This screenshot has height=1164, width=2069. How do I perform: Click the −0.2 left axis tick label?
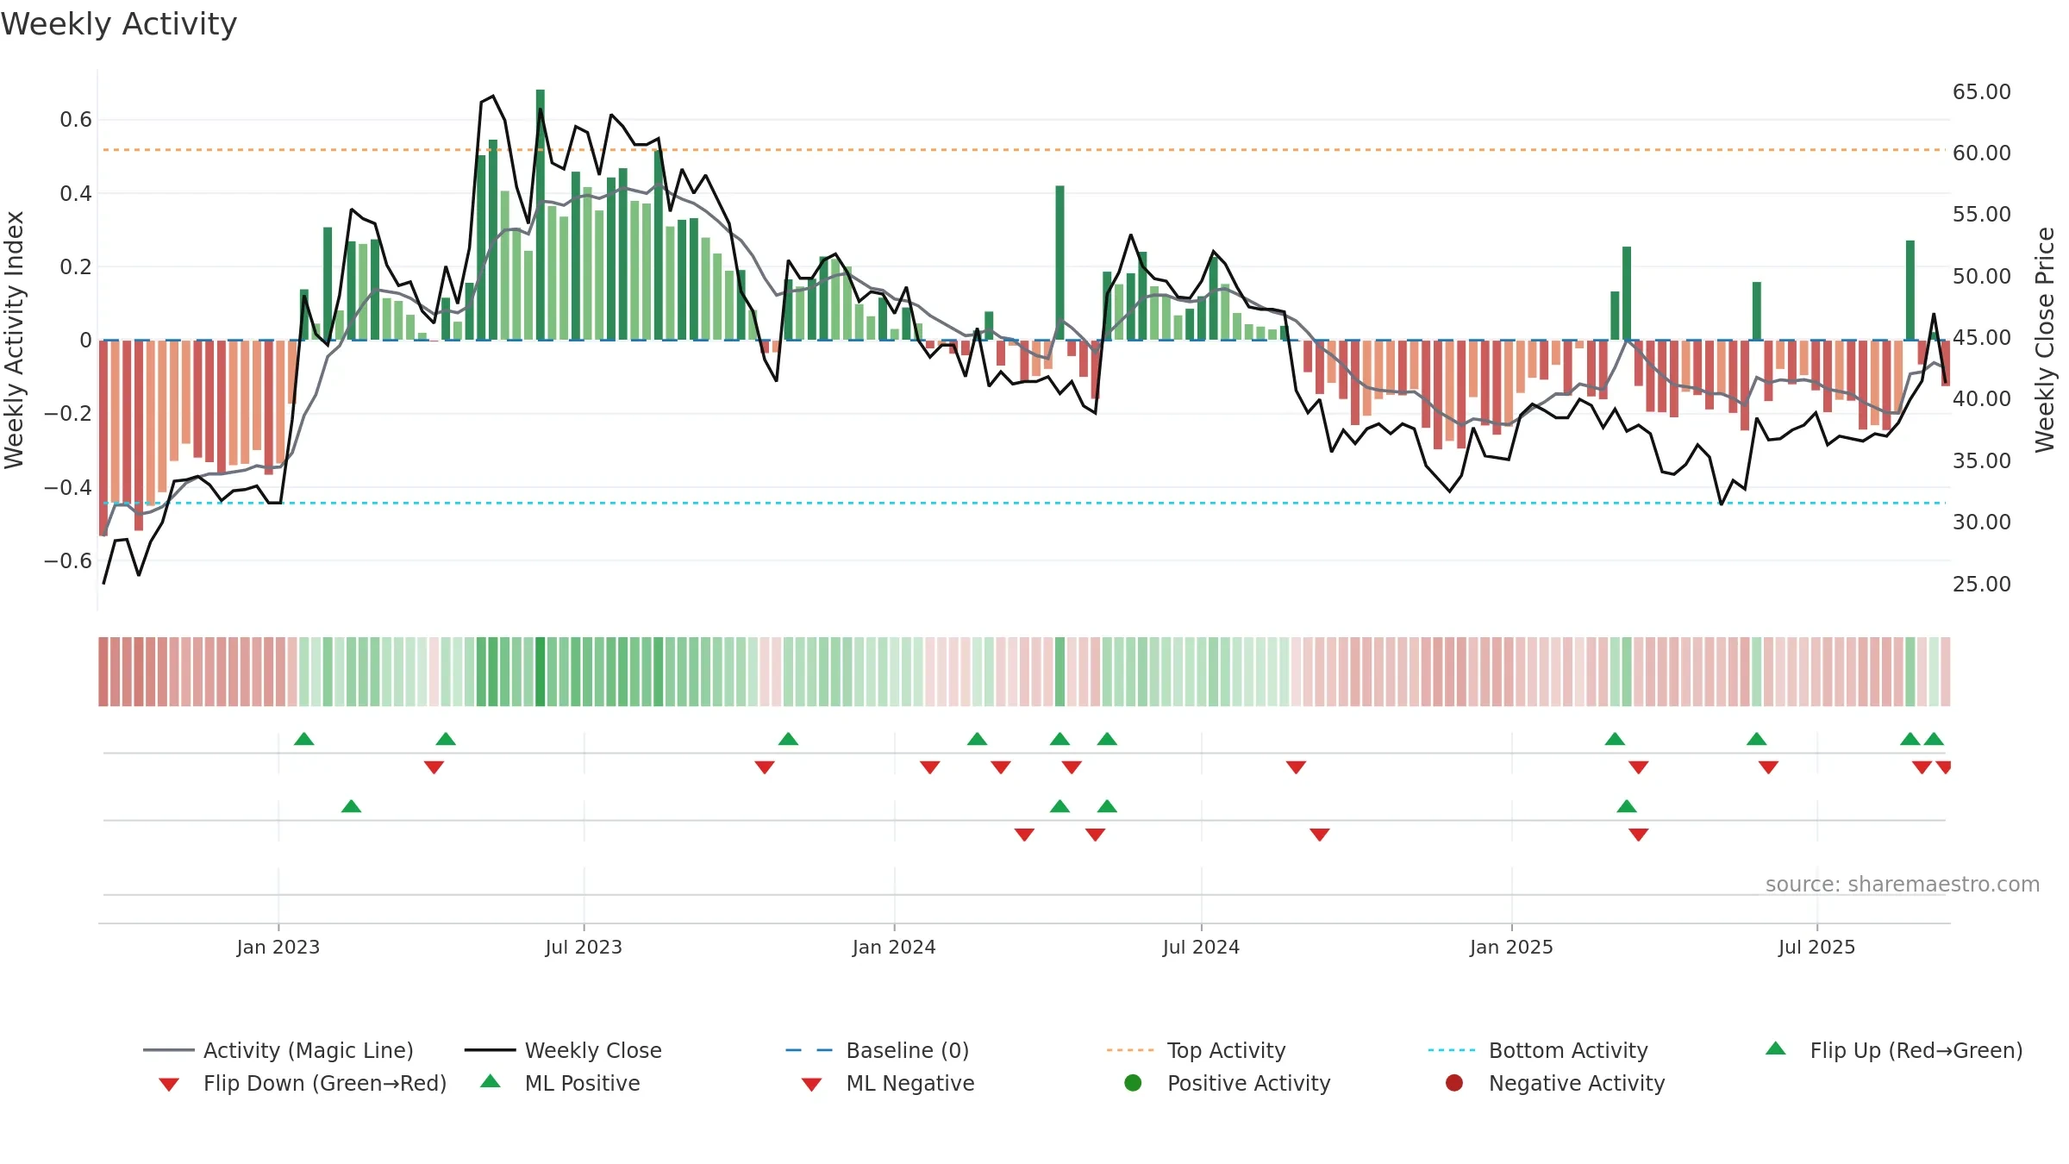pos(68,414)
